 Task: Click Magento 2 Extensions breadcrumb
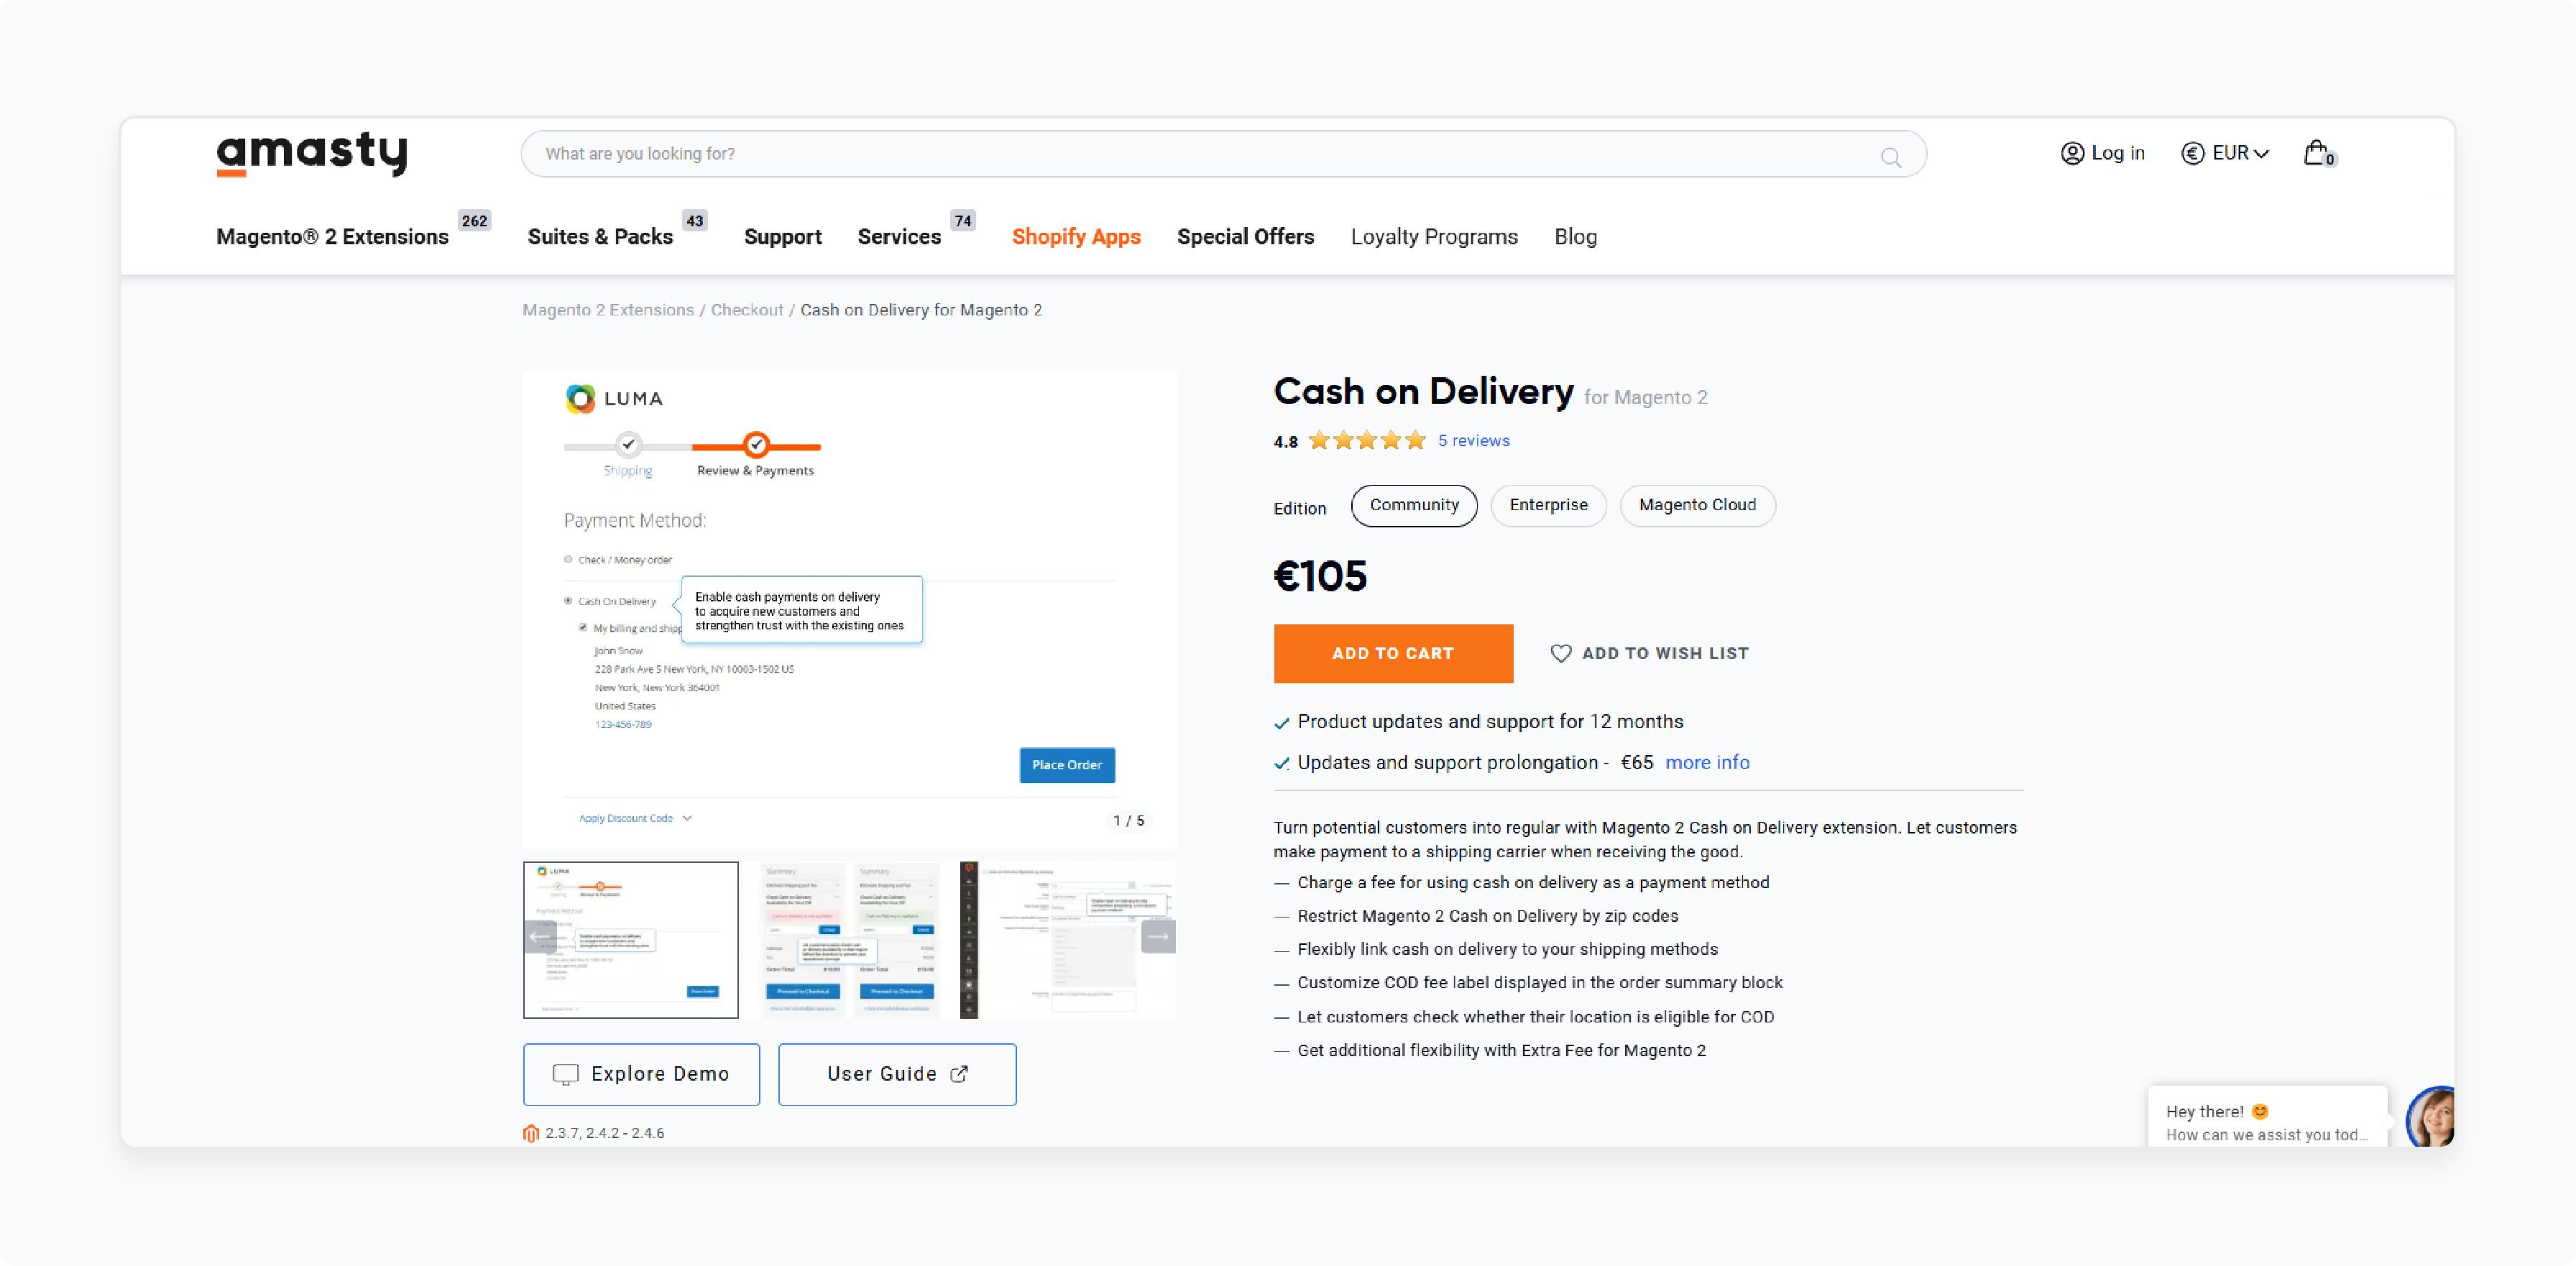tap(608, 310)
